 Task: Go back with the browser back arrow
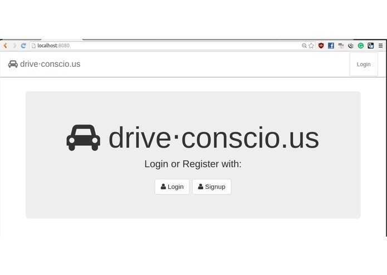pos(6,46)
